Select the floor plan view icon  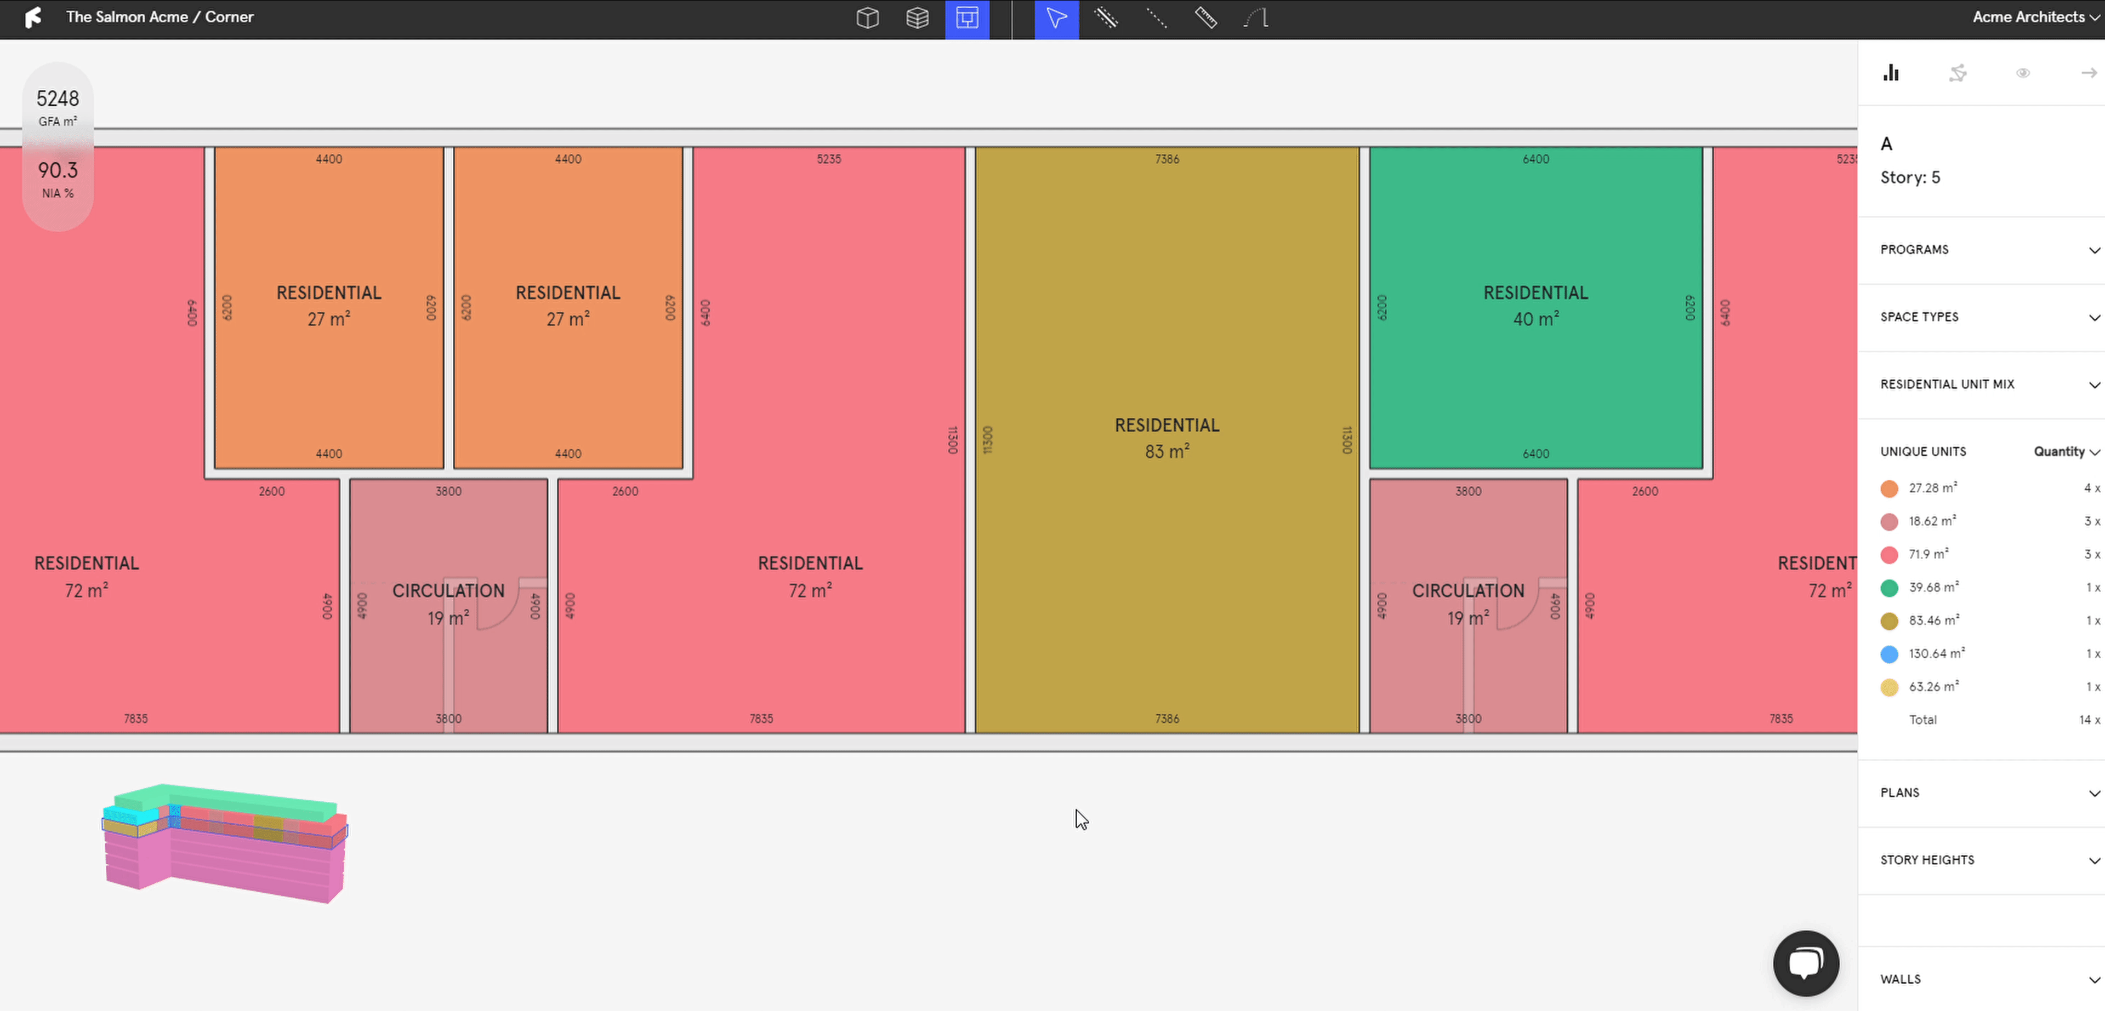pyautogui.click(x=966, y=18)
